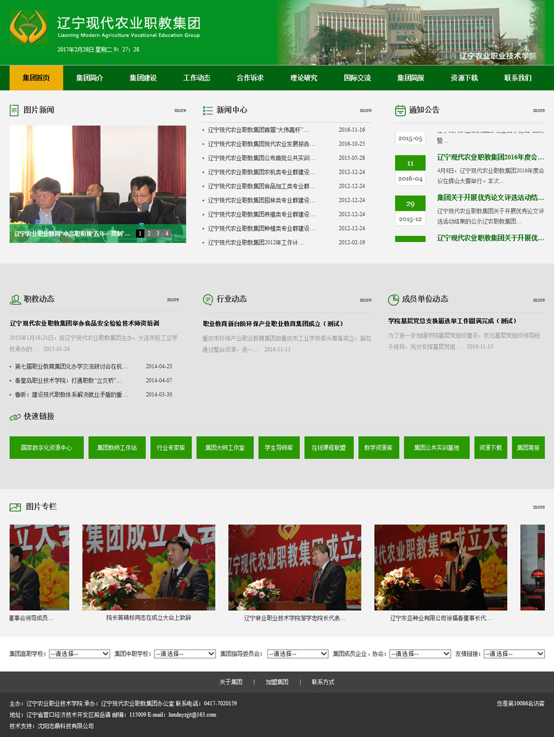Viewport: 554px width, 737px height.
Task: Switch news slideshow to slide 4
Action: pos(167,233)
